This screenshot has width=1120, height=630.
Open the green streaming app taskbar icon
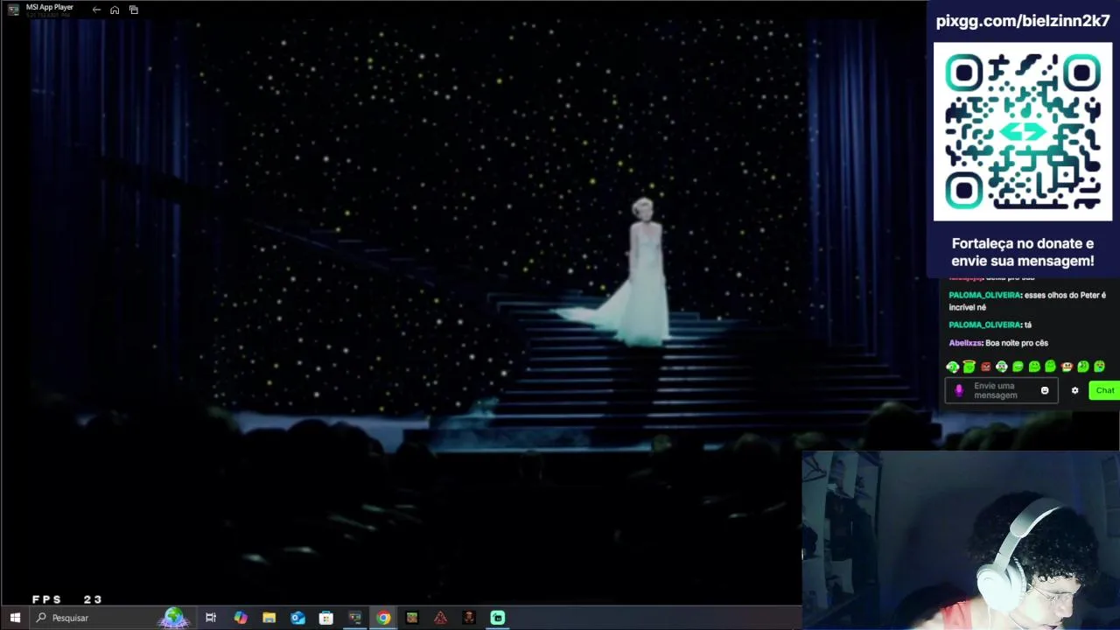click(x=498, y=618)
